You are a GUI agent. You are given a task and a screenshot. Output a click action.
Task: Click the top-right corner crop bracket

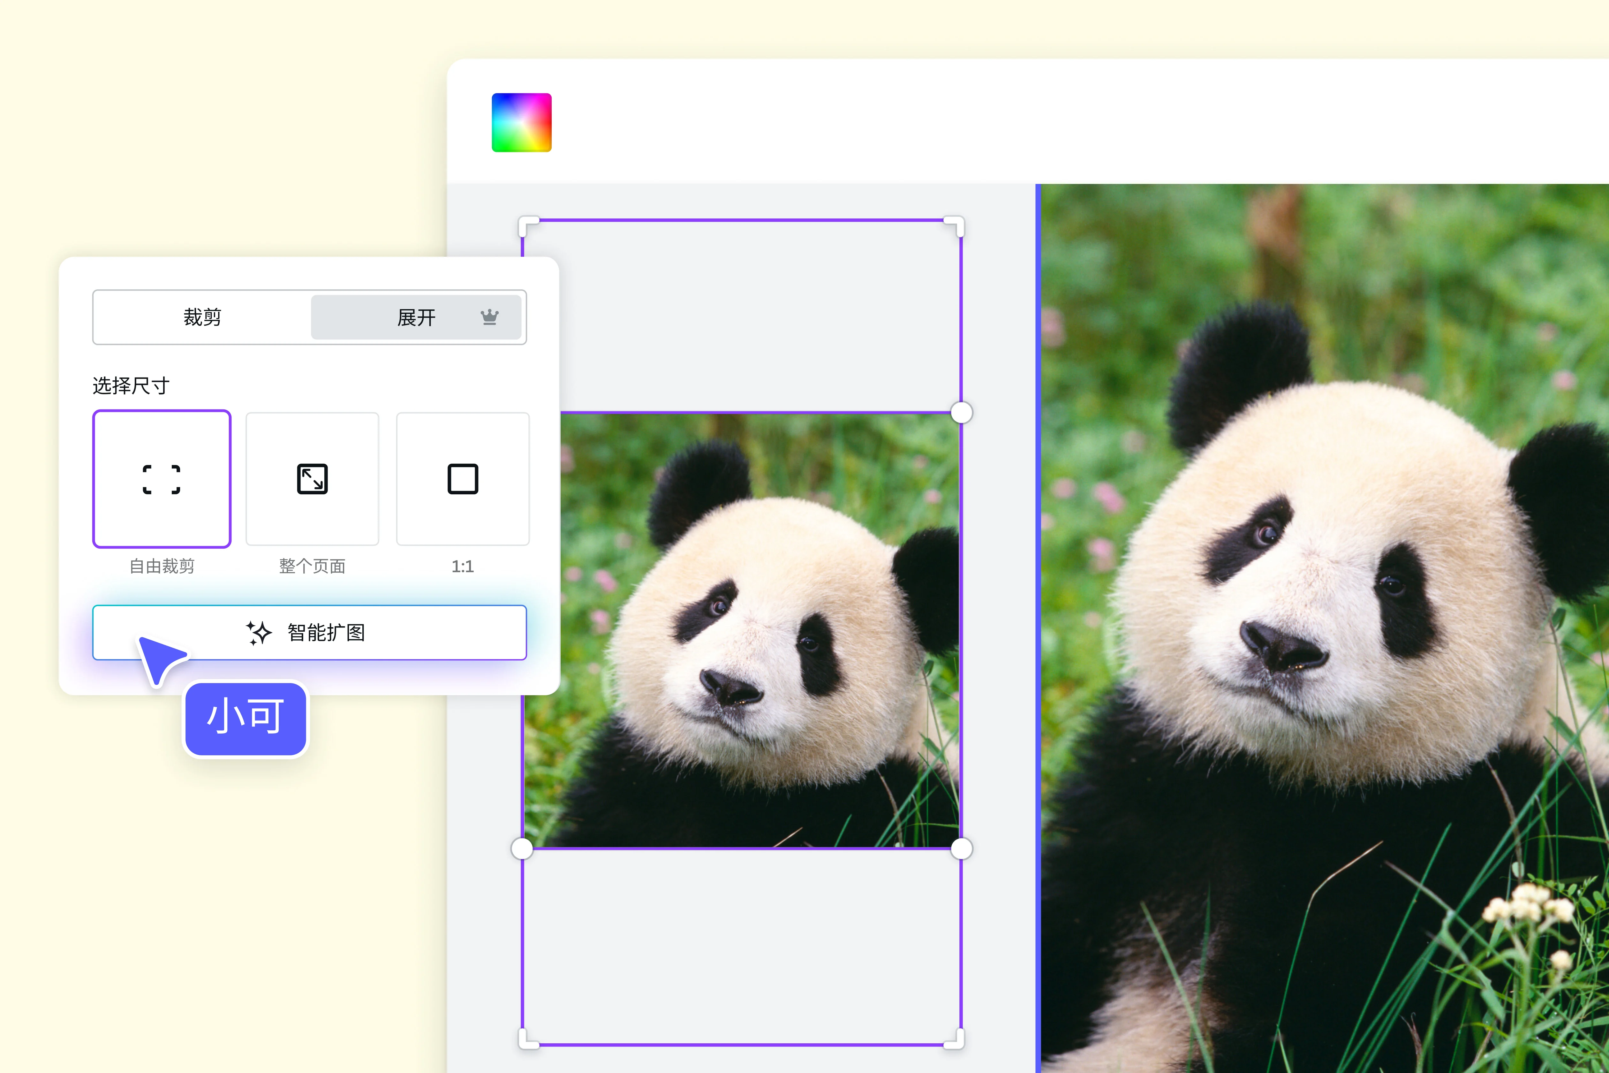click(x=955, y=225)
